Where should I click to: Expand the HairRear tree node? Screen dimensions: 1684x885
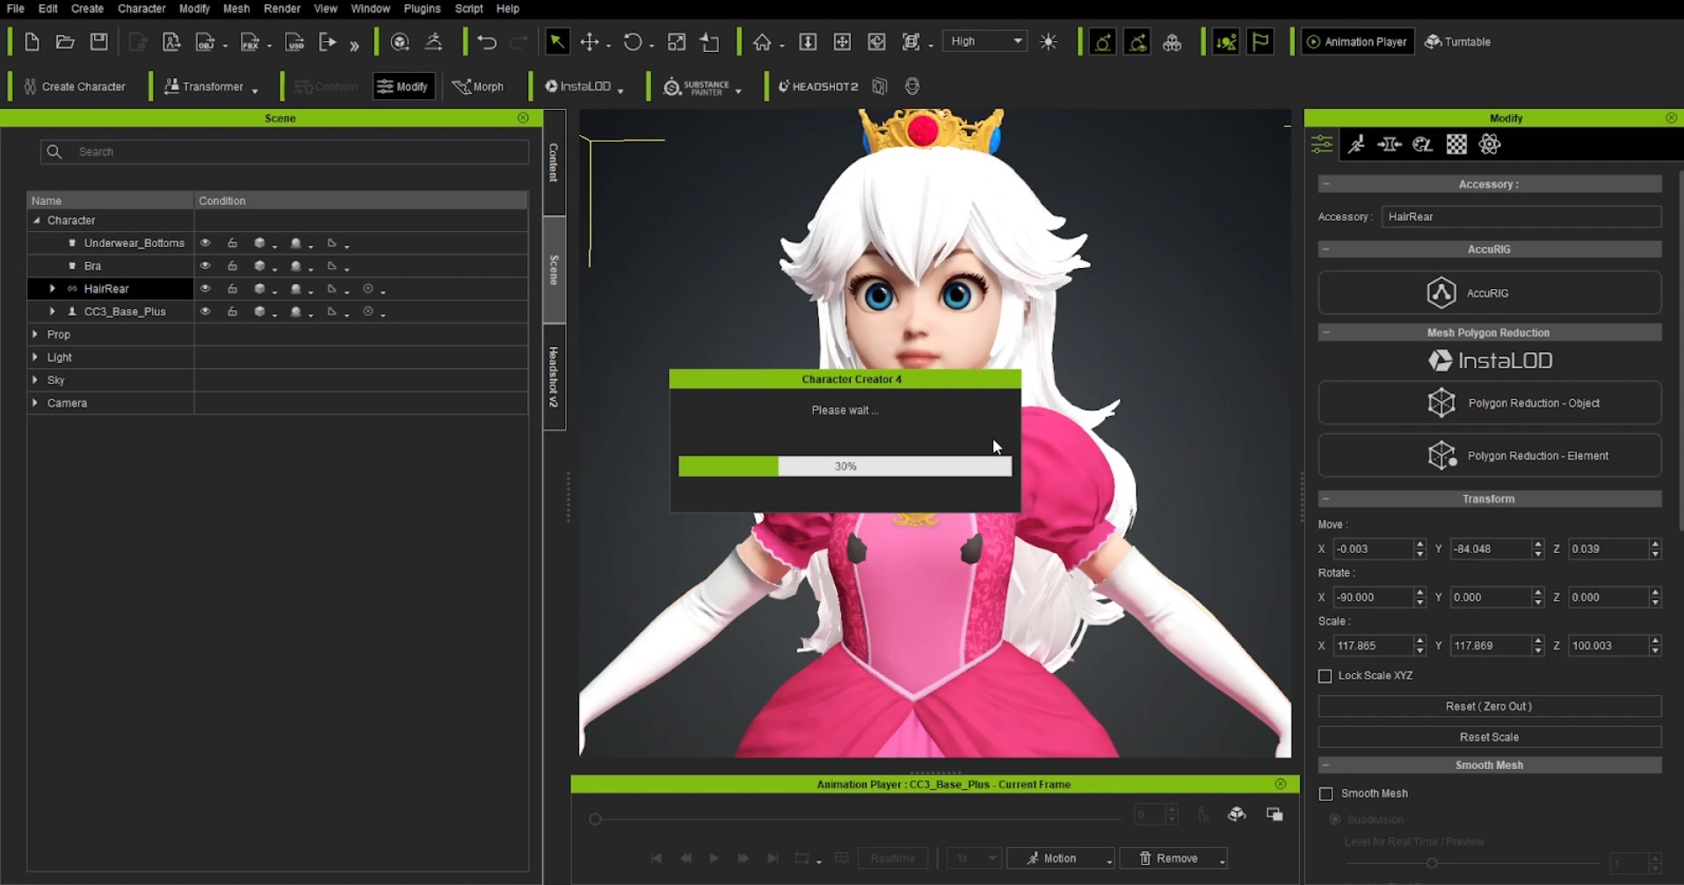tap(53, 289)
